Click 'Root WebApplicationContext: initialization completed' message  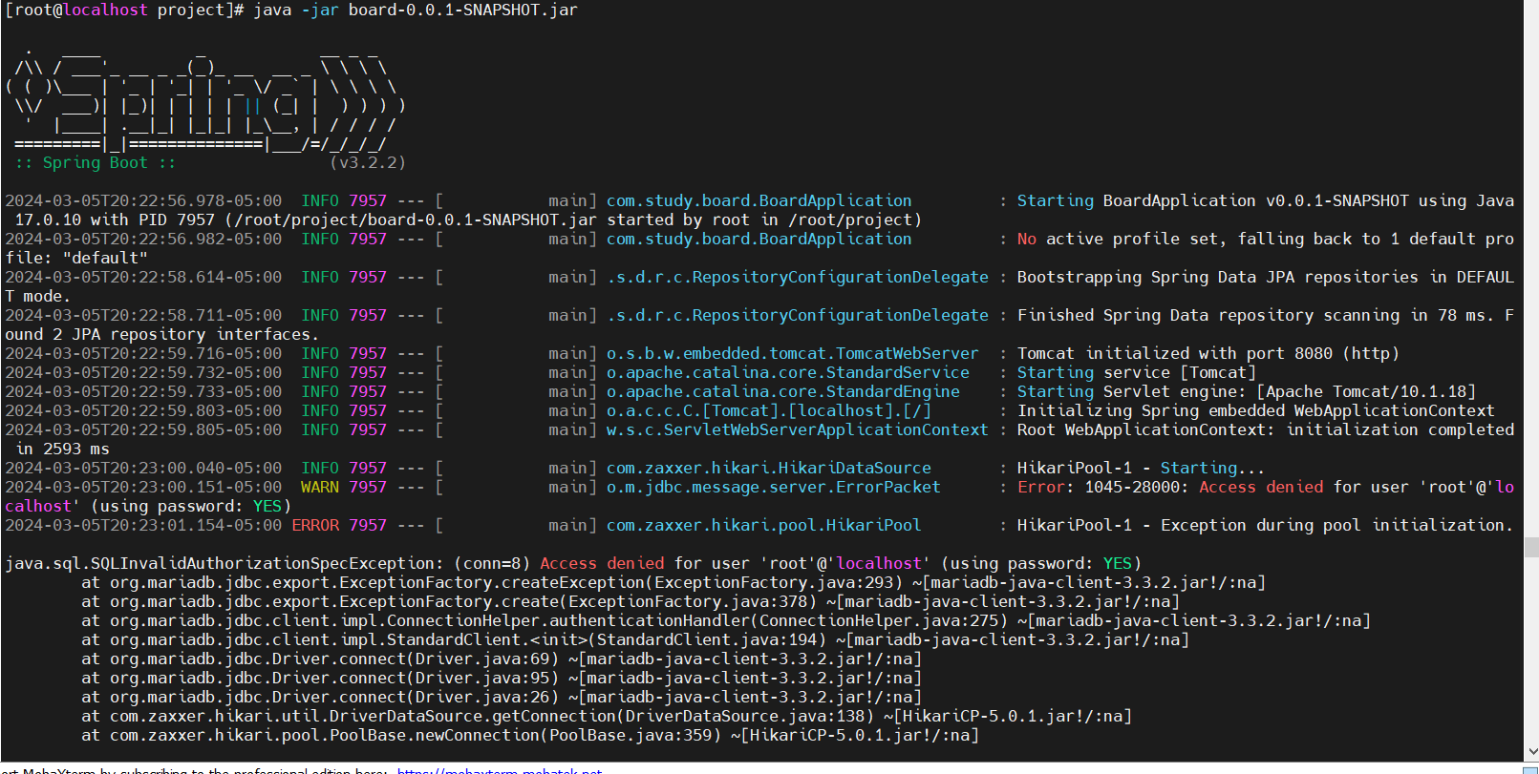tap(1266, 430)
